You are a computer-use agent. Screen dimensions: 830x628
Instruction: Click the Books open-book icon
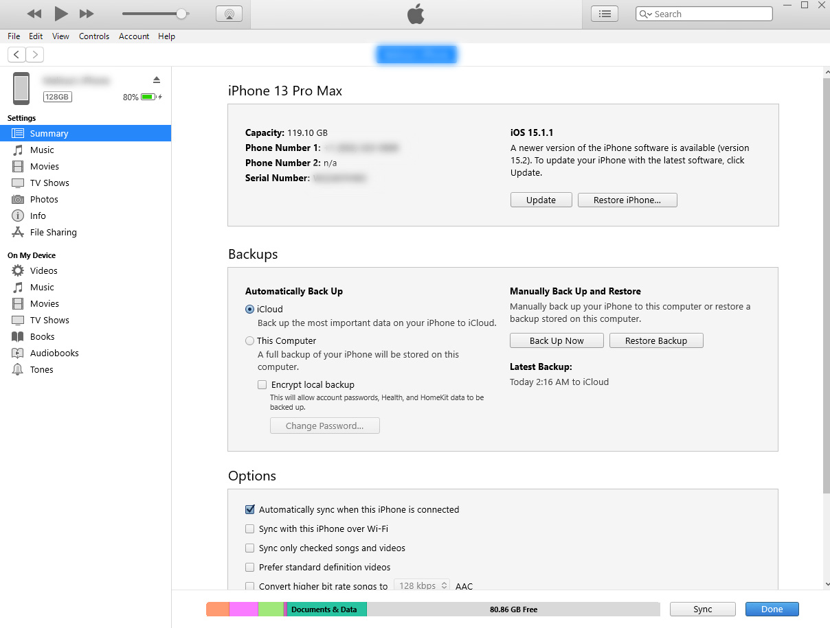[x=18, y=337]
